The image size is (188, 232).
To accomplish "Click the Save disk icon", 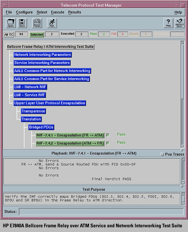I will (x=22, y=23).
